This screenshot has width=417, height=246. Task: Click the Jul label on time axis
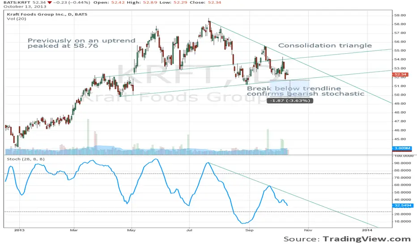189,230
